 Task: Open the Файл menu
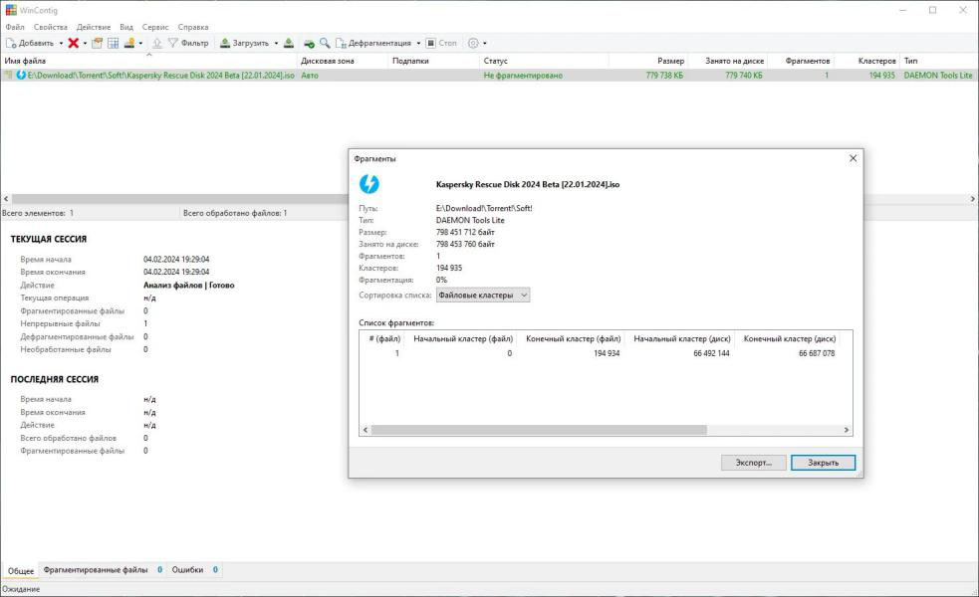pos(15,27)
